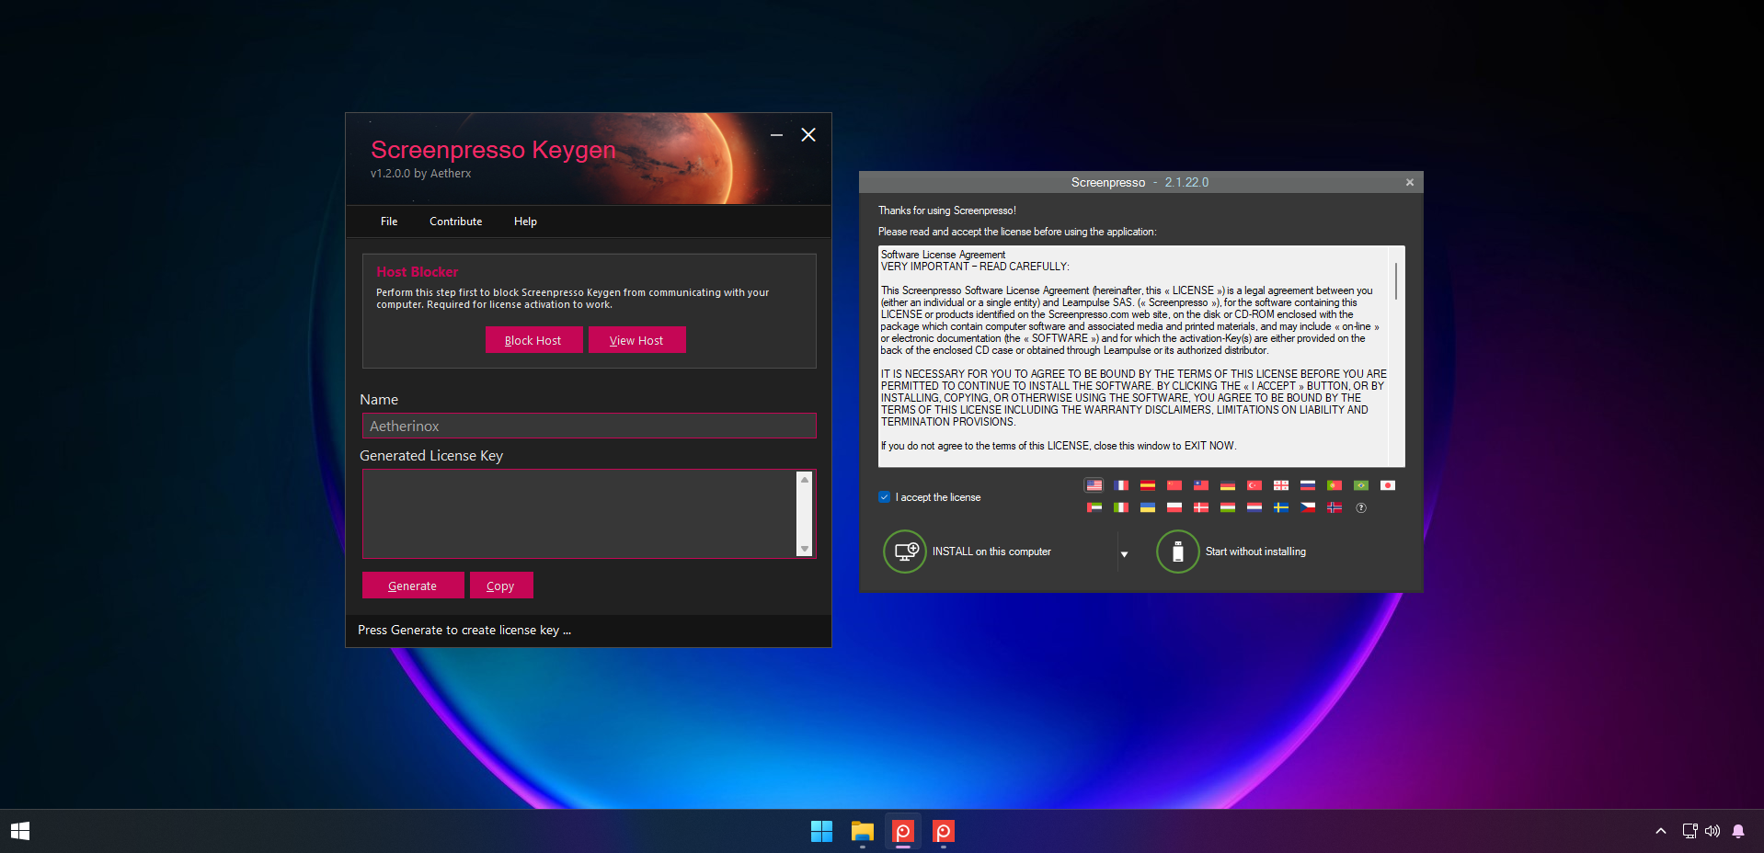Open the network status tray icon
This screenshot has height=853, width=1764.
pos(1690,831)
